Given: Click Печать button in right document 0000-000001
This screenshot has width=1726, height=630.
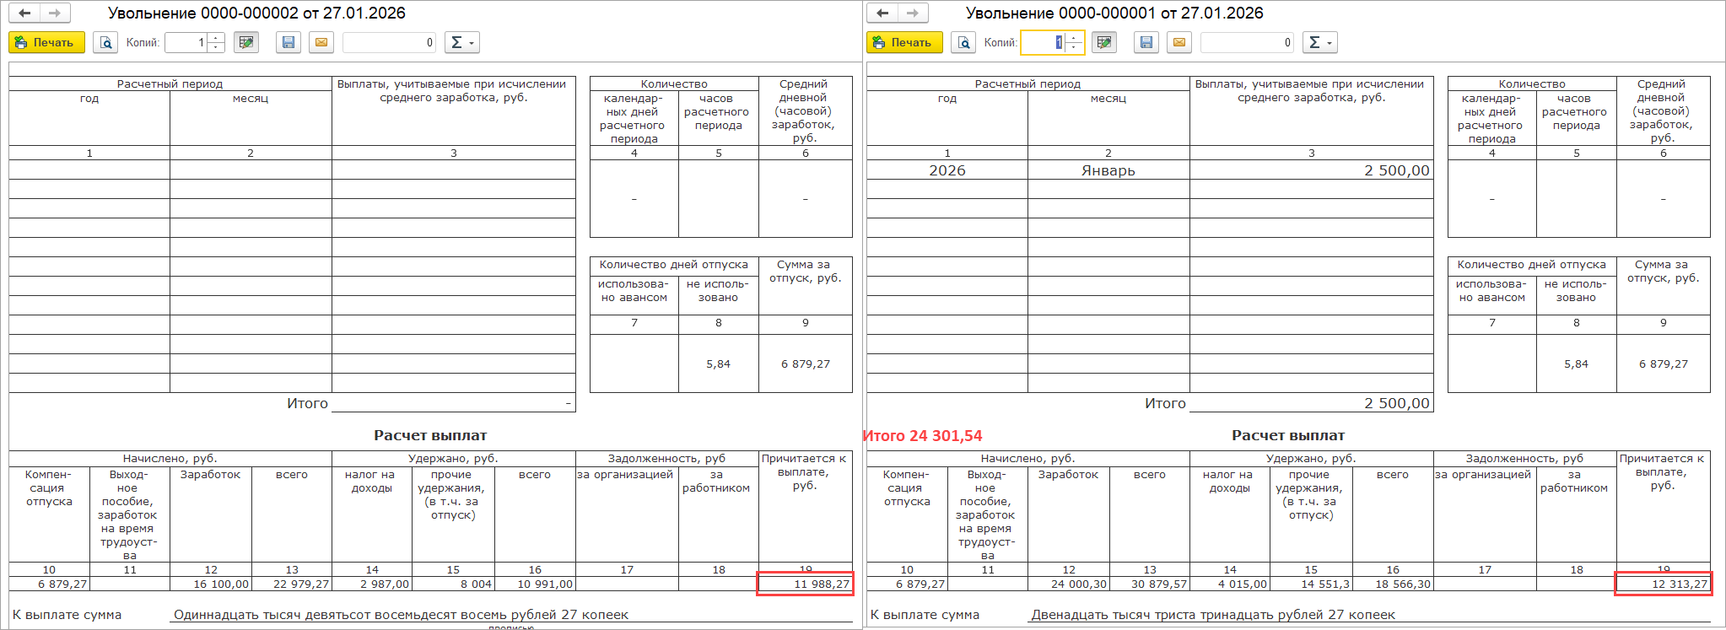Looking at the screenshot, I should (x=904, y=42).
